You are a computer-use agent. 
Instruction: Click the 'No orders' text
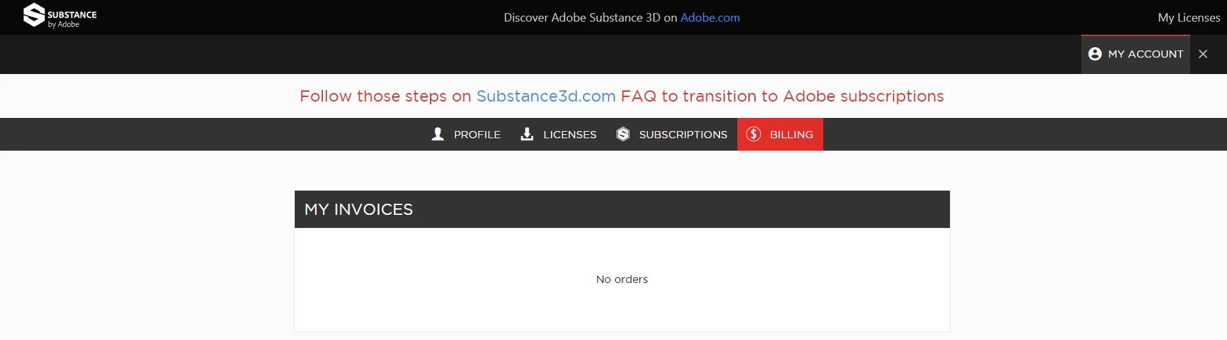(622, 279)
